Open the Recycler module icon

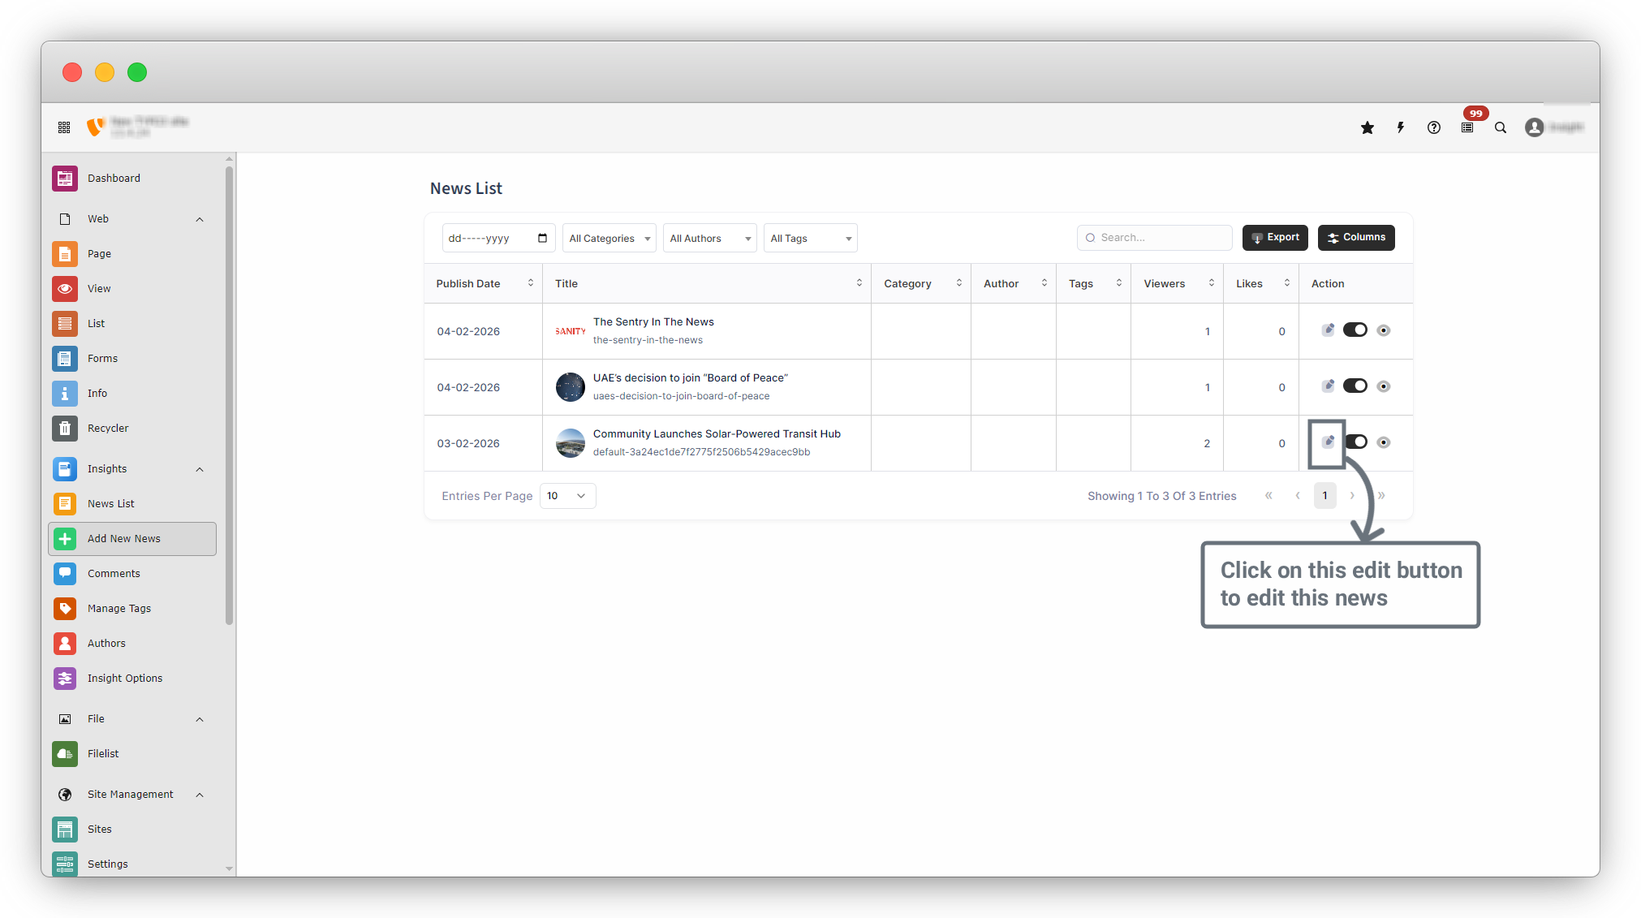65,428
